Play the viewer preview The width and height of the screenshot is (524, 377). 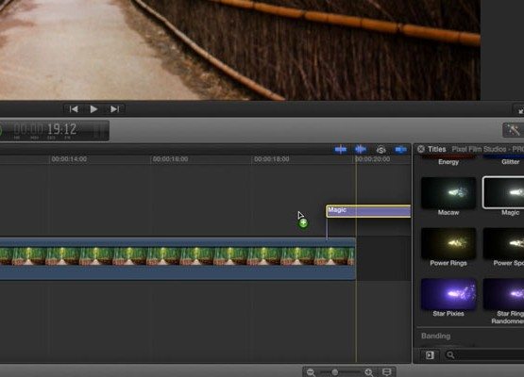point(93,109)
